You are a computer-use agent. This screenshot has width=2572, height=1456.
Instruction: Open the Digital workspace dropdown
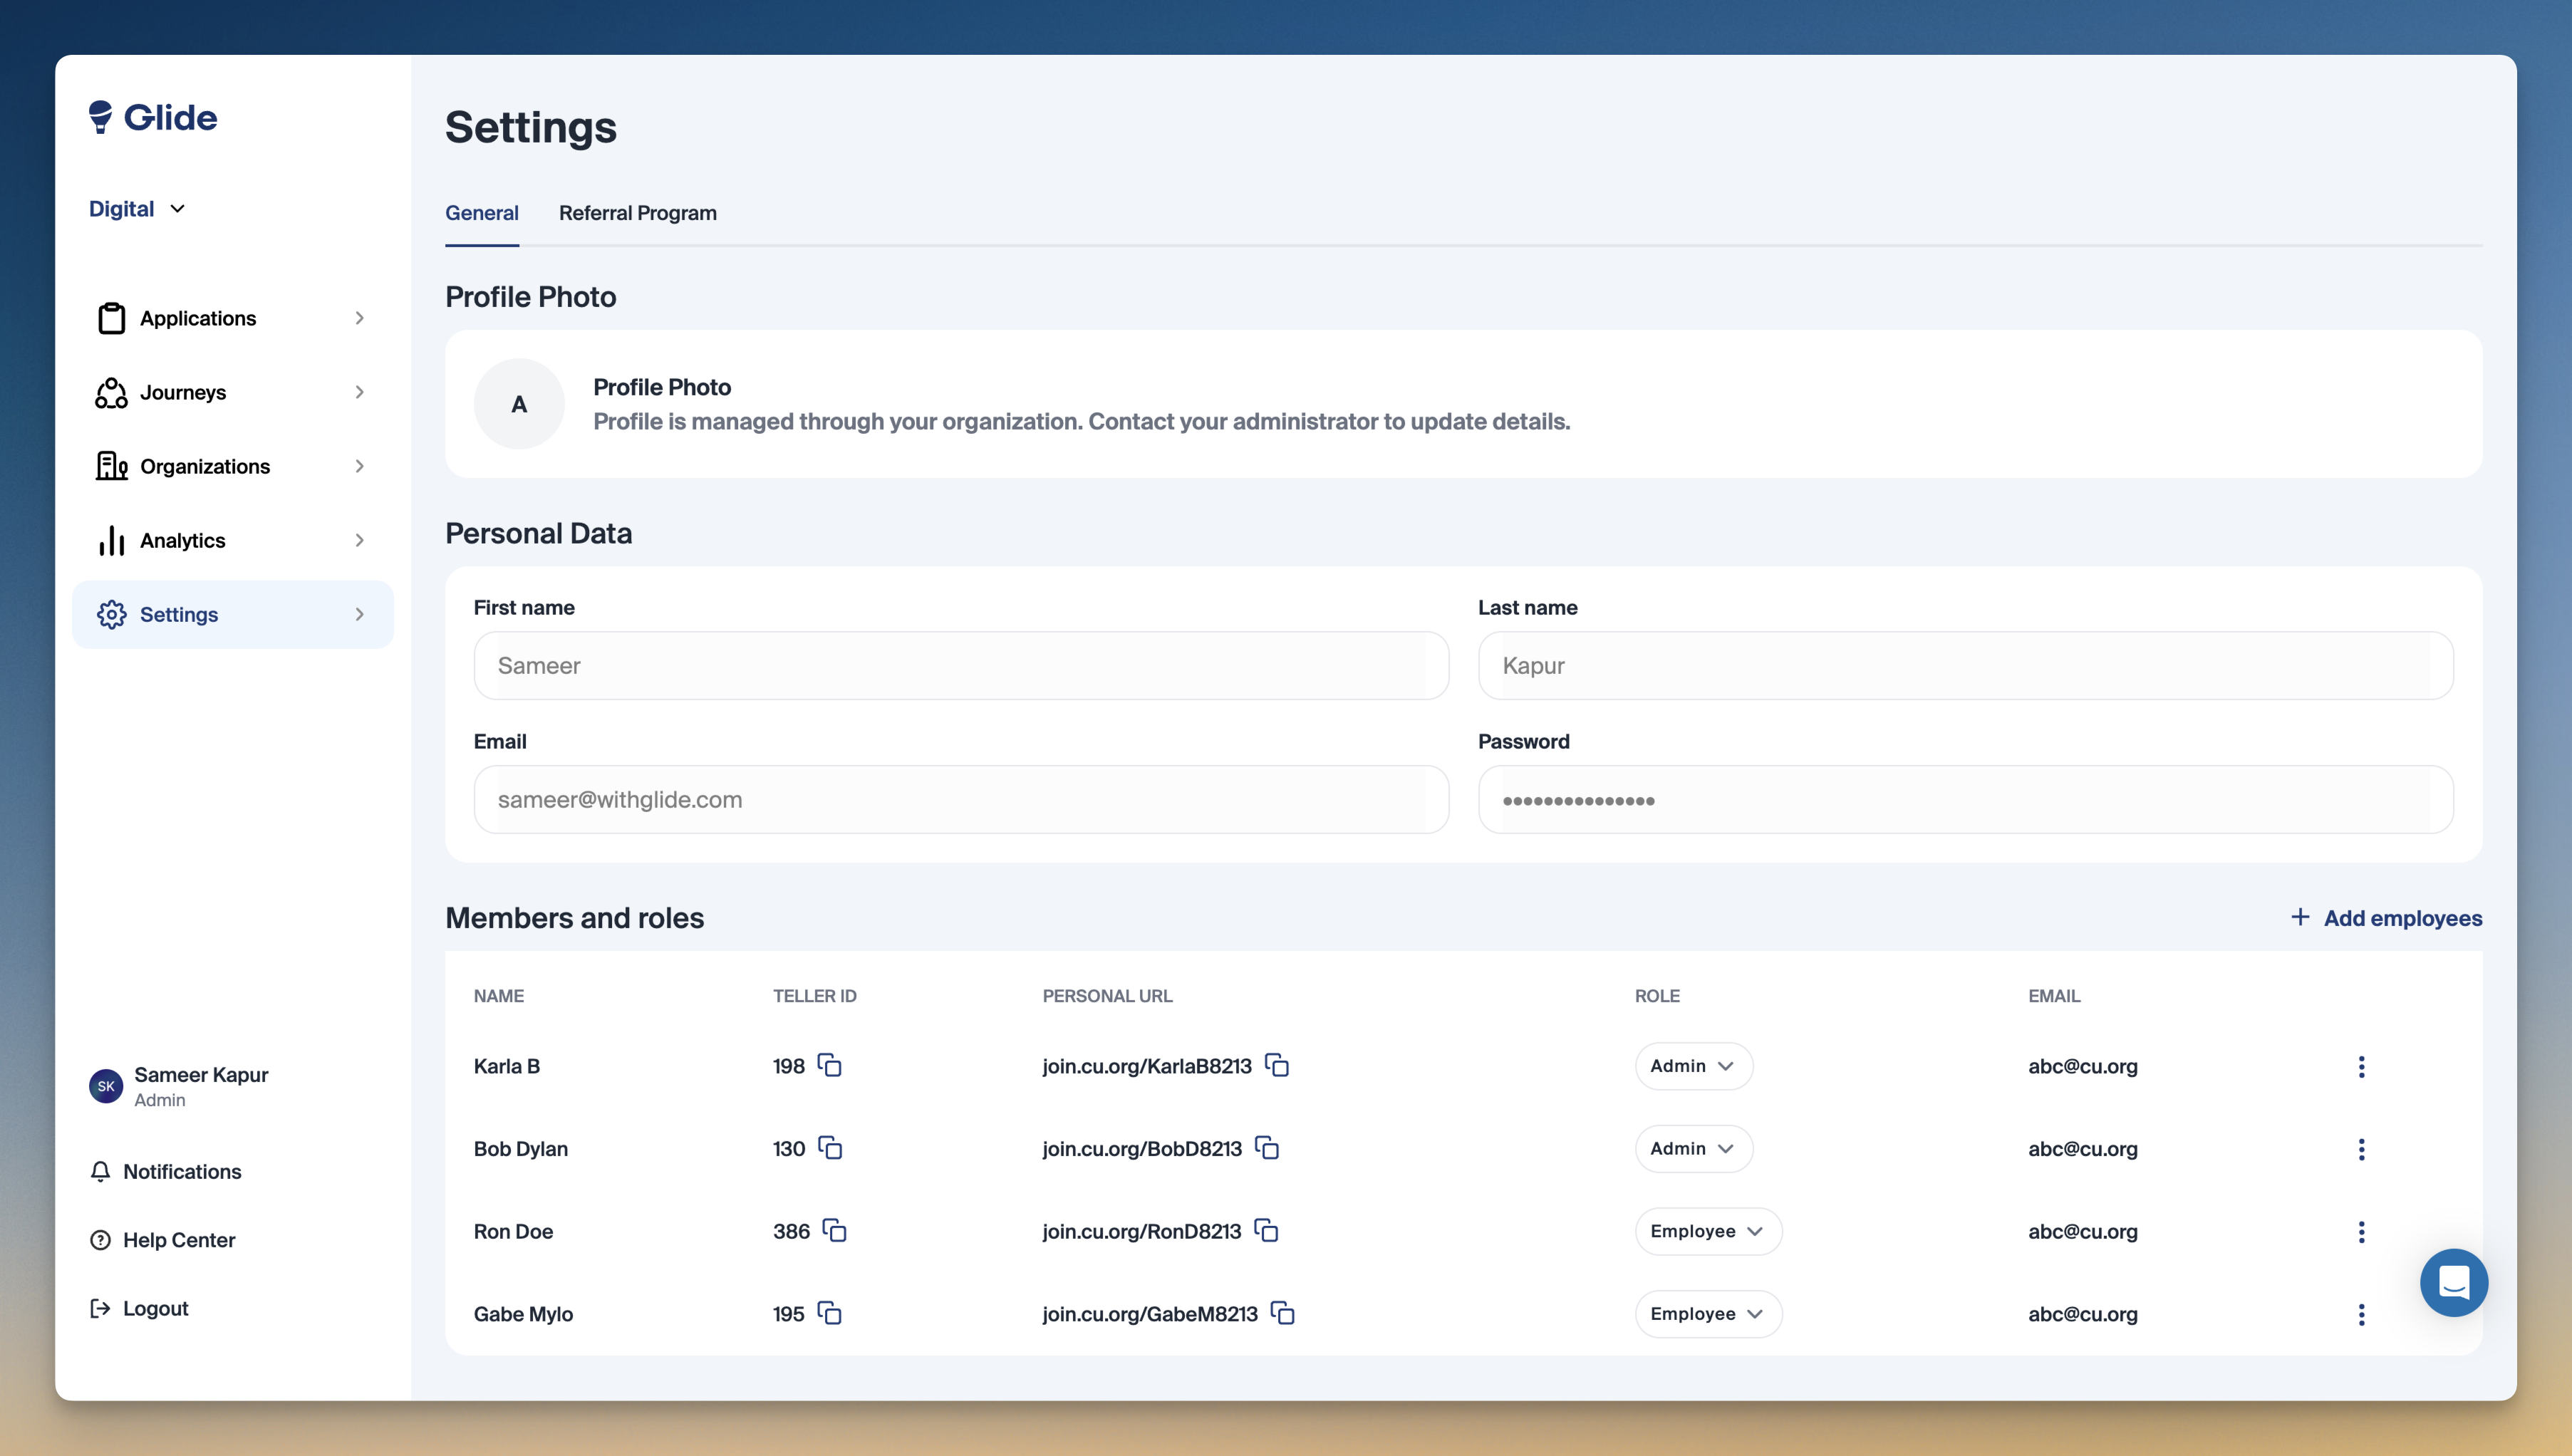pyautogui.click(x=137, y=209)
